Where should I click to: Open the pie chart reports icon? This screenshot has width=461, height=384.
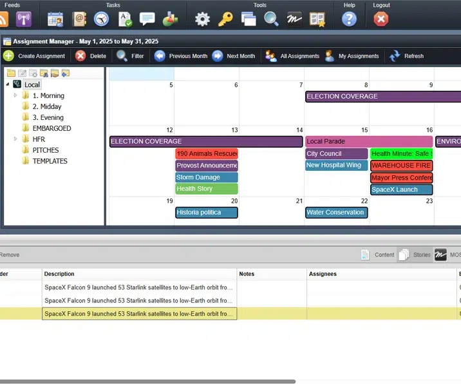pos(170,19)
